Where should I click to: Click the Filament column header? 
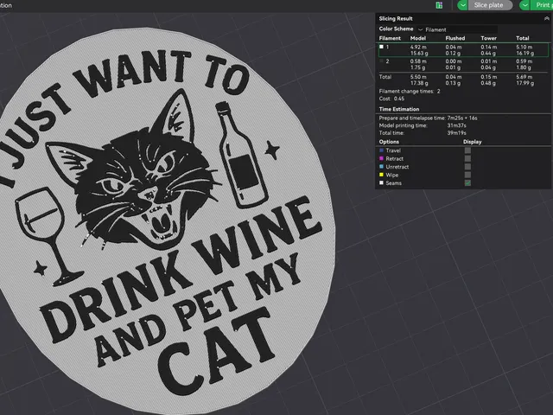[x=390, y=38]
